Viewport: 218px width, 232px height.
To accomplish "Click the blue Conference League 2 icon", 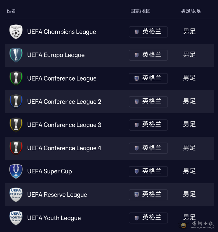I will tap(16, 102).
